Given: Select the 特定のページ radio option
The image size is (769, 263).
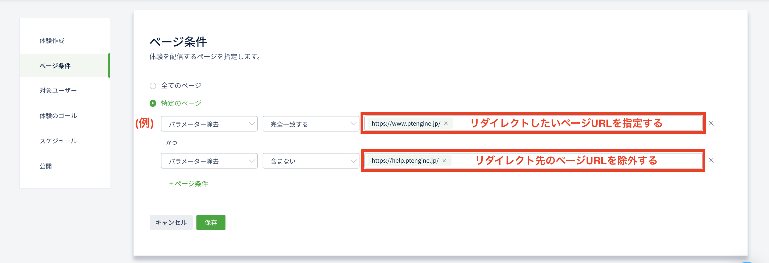Looking at the screenshot, I should [x=153, y=103].
